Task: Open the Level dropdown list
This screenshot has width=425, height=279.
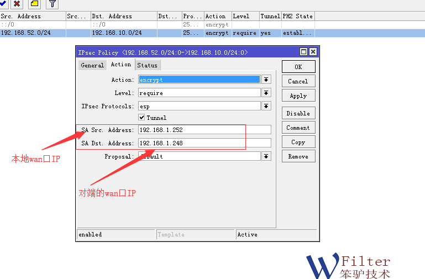Action: [x=266, y=93]
